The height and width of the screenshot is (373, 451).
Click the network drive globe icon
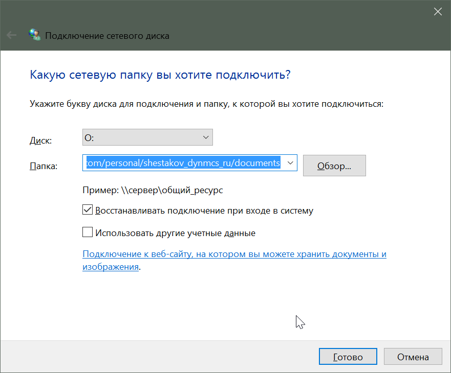coord(34,35)
